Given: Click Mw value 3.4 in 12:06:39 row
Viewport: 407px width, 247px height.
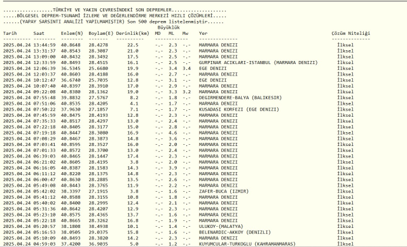Looking at the screenshot, I should [186, 69].
